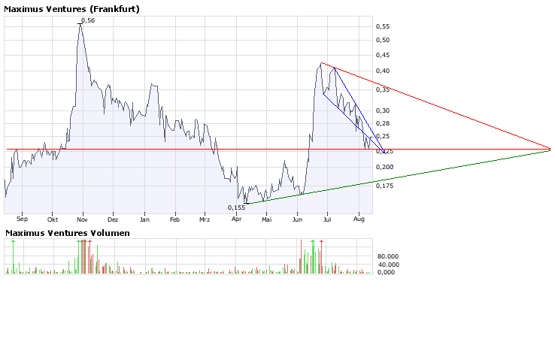Select the 80.000 volume axis label

click(x=388, y=256)
